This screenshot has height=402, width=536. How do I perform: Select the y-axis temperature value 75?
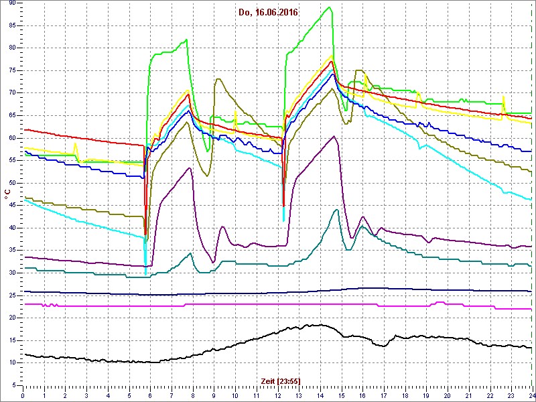12,71
